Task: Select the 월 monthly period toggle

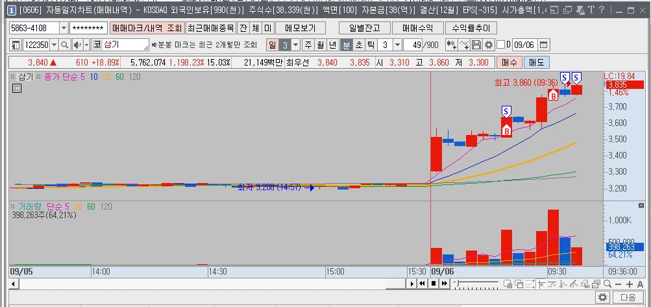Action: click(x=320, y=45)
